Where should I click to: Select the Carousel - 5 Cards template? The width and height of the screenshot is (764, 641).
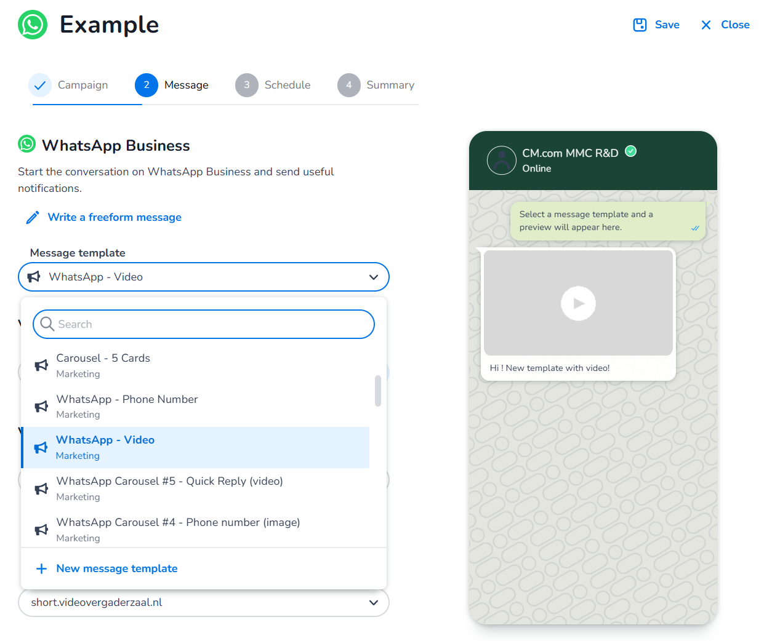[x=103, y=365]
